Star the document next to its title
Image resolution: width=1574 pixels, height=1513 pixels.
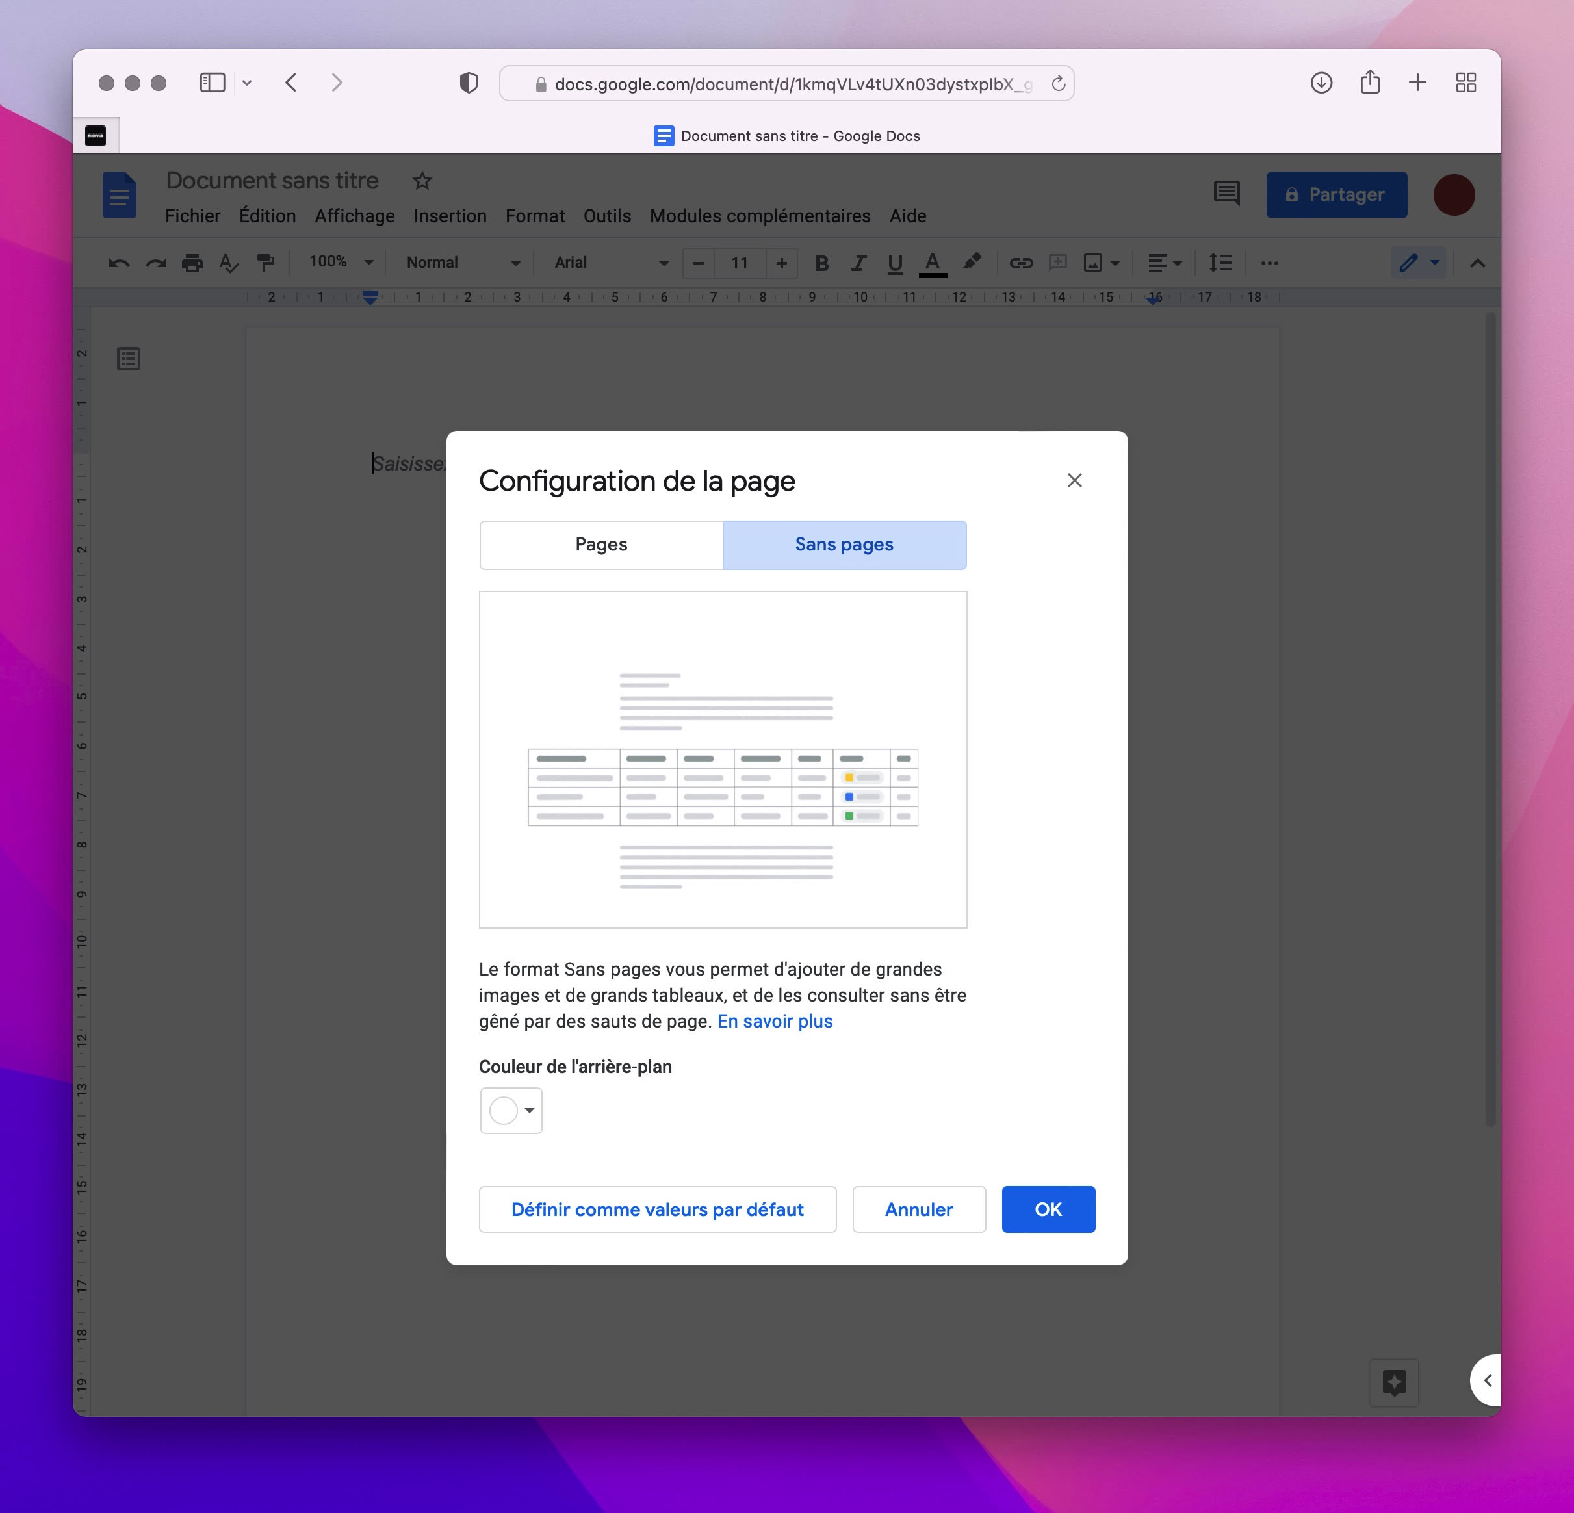pos(422,181)
